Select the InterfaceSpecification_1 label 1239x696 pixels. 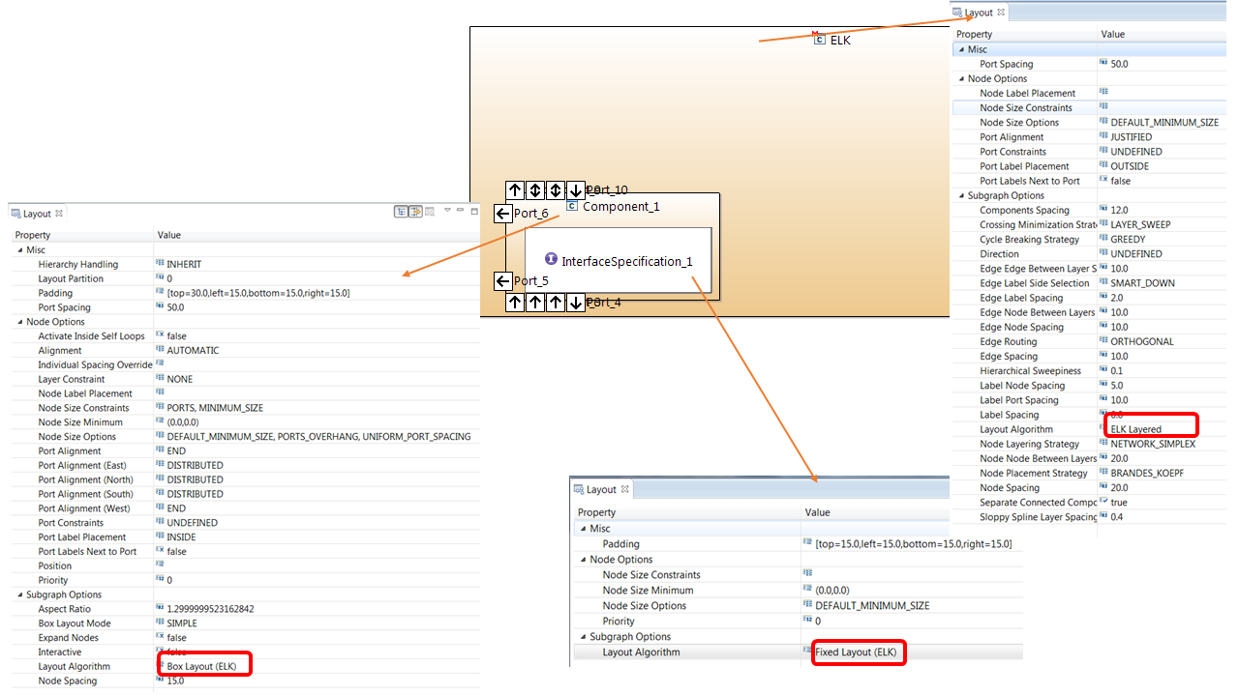coord(627,261)
